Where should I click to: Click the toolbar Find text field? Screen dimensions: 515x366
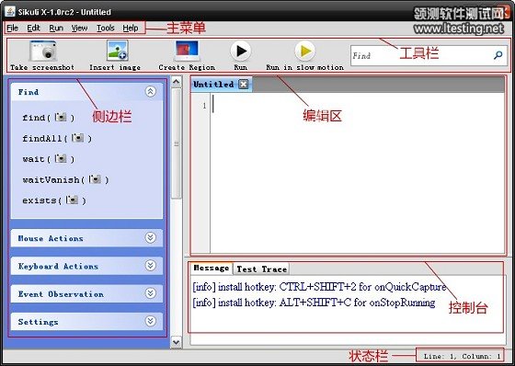click(x=422, y=55)
